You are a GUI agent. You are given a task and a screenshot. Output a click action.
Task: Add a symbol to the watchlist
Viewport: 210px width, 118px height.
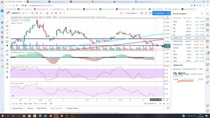[x=202, y=14]
